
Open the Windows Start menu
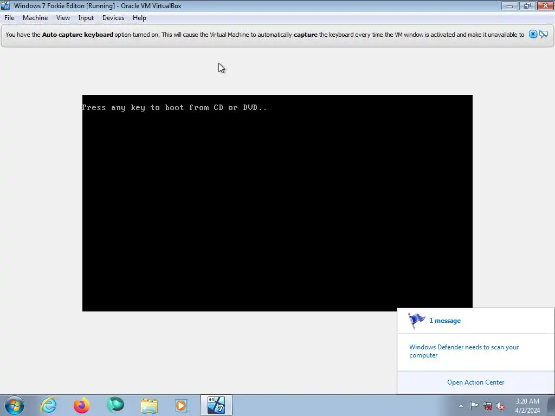point(14,405)
